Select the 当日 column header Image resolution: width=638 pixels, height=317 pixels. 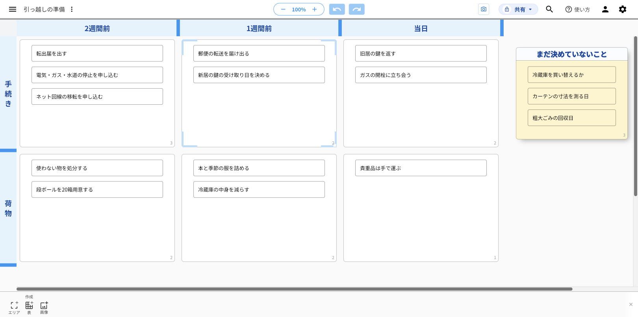click(421, 28)
